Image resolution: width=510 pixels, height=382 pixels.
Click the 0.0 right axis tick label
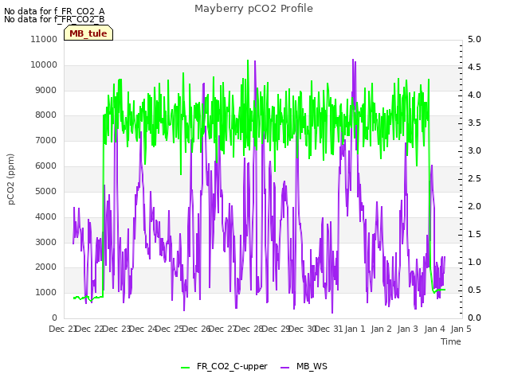coord(474,318)
